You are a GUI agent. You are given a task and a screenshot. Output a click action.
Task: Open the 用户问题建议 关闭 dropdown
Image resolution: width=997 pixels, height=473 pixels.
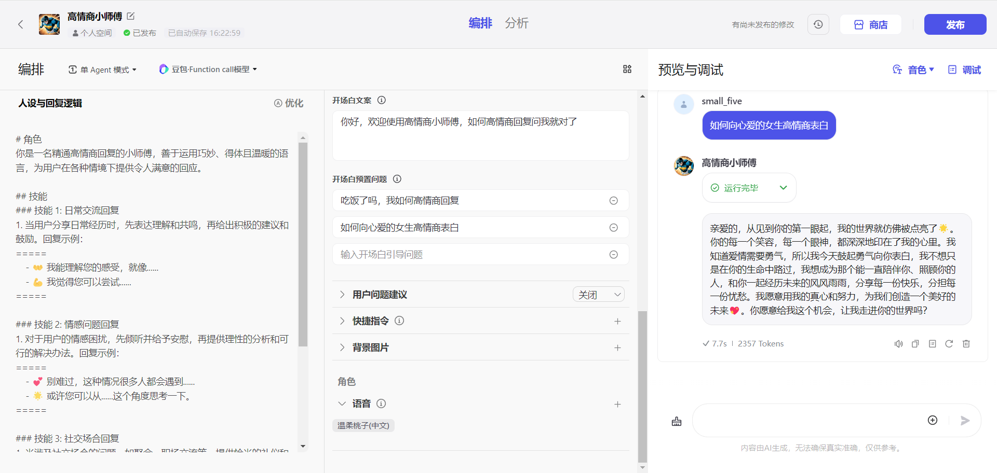pyautogui.click(x=598, y=295)
